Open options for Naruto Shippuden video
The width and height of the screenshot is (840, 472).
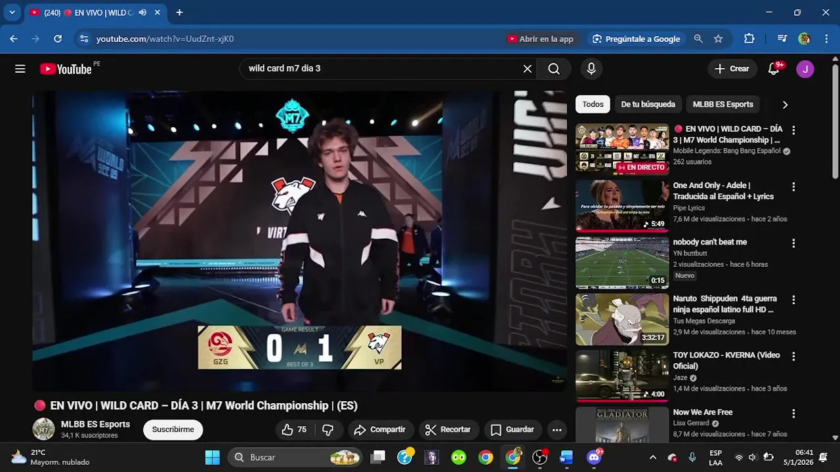[x=793, y=300]
